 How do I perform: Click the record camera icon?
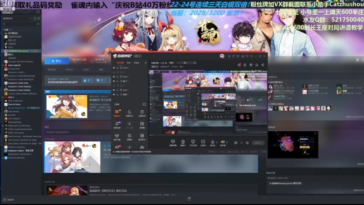pyautogui.click(x=236, y=143)
